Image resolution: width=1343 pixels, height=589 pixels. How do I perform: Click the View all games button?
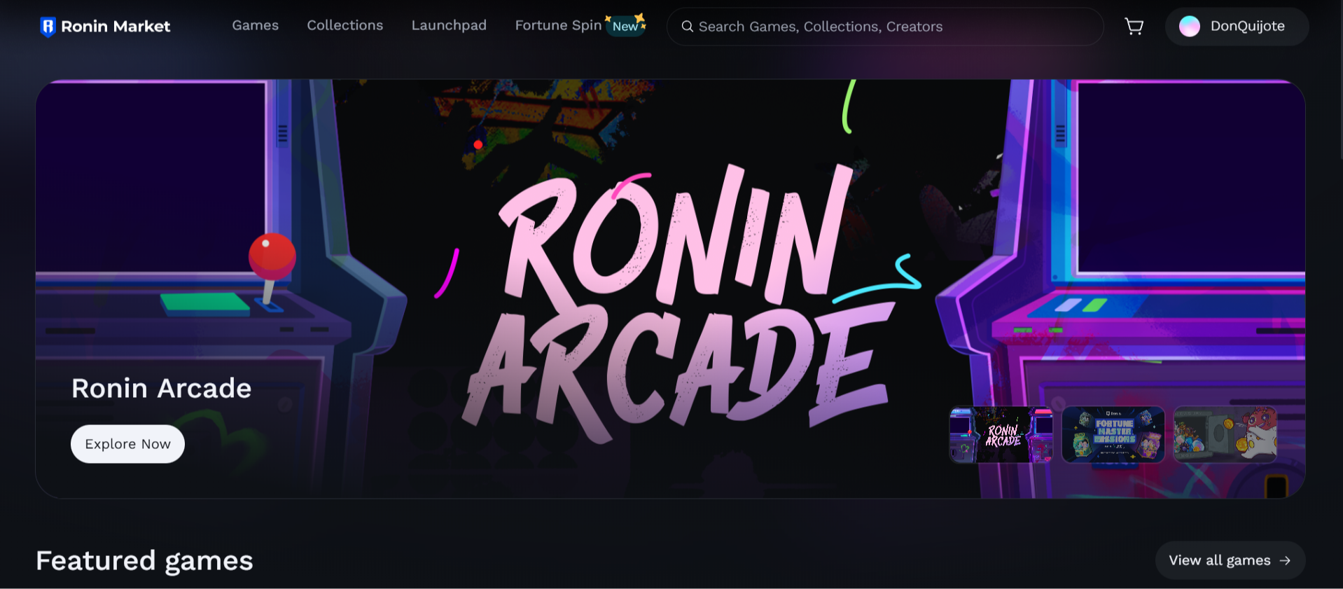point(1220,560)
